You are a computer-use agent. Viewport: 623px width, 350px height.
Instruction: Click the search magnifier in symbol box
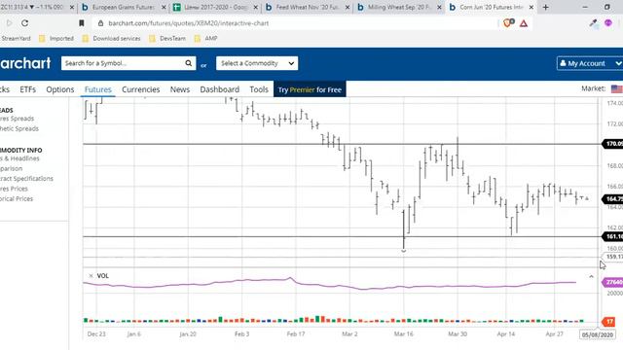[188, 63]
